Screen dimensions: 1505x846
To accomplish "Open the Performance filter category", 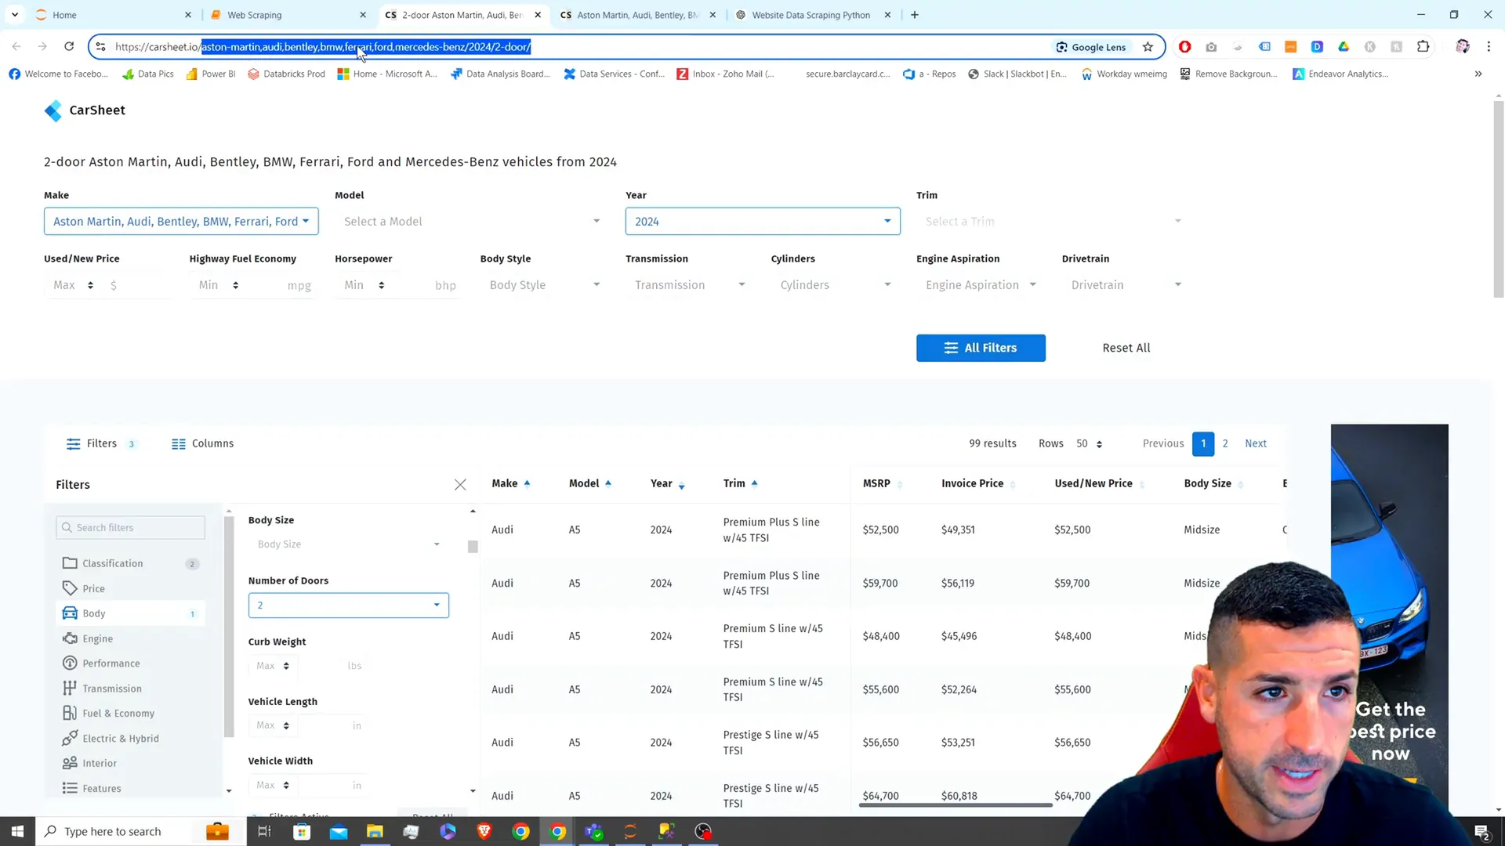I will pyautogui.click(x=130, y=663).
